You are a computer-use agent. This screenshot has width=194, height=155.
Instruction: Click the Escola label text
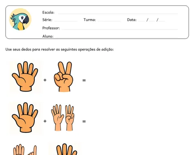point(48,13)
